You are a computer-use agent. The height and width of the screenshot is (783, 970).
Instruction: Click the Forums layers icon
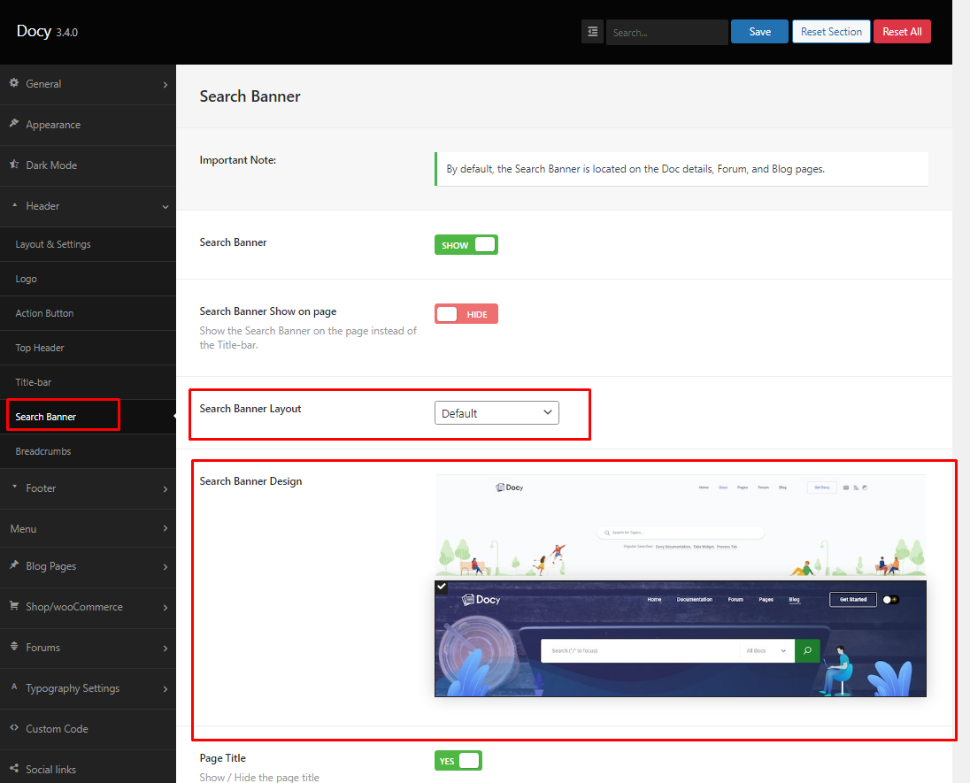click(x=14, y=647)
